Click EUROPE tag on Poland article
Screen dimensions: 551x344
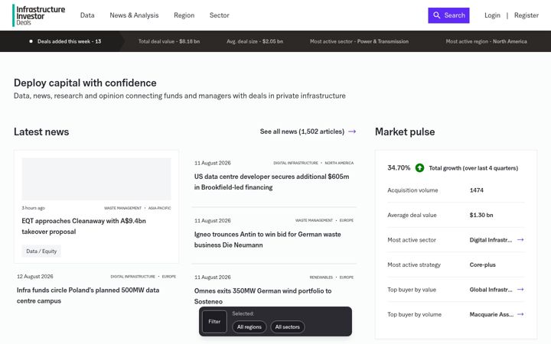tap(169, 277)
